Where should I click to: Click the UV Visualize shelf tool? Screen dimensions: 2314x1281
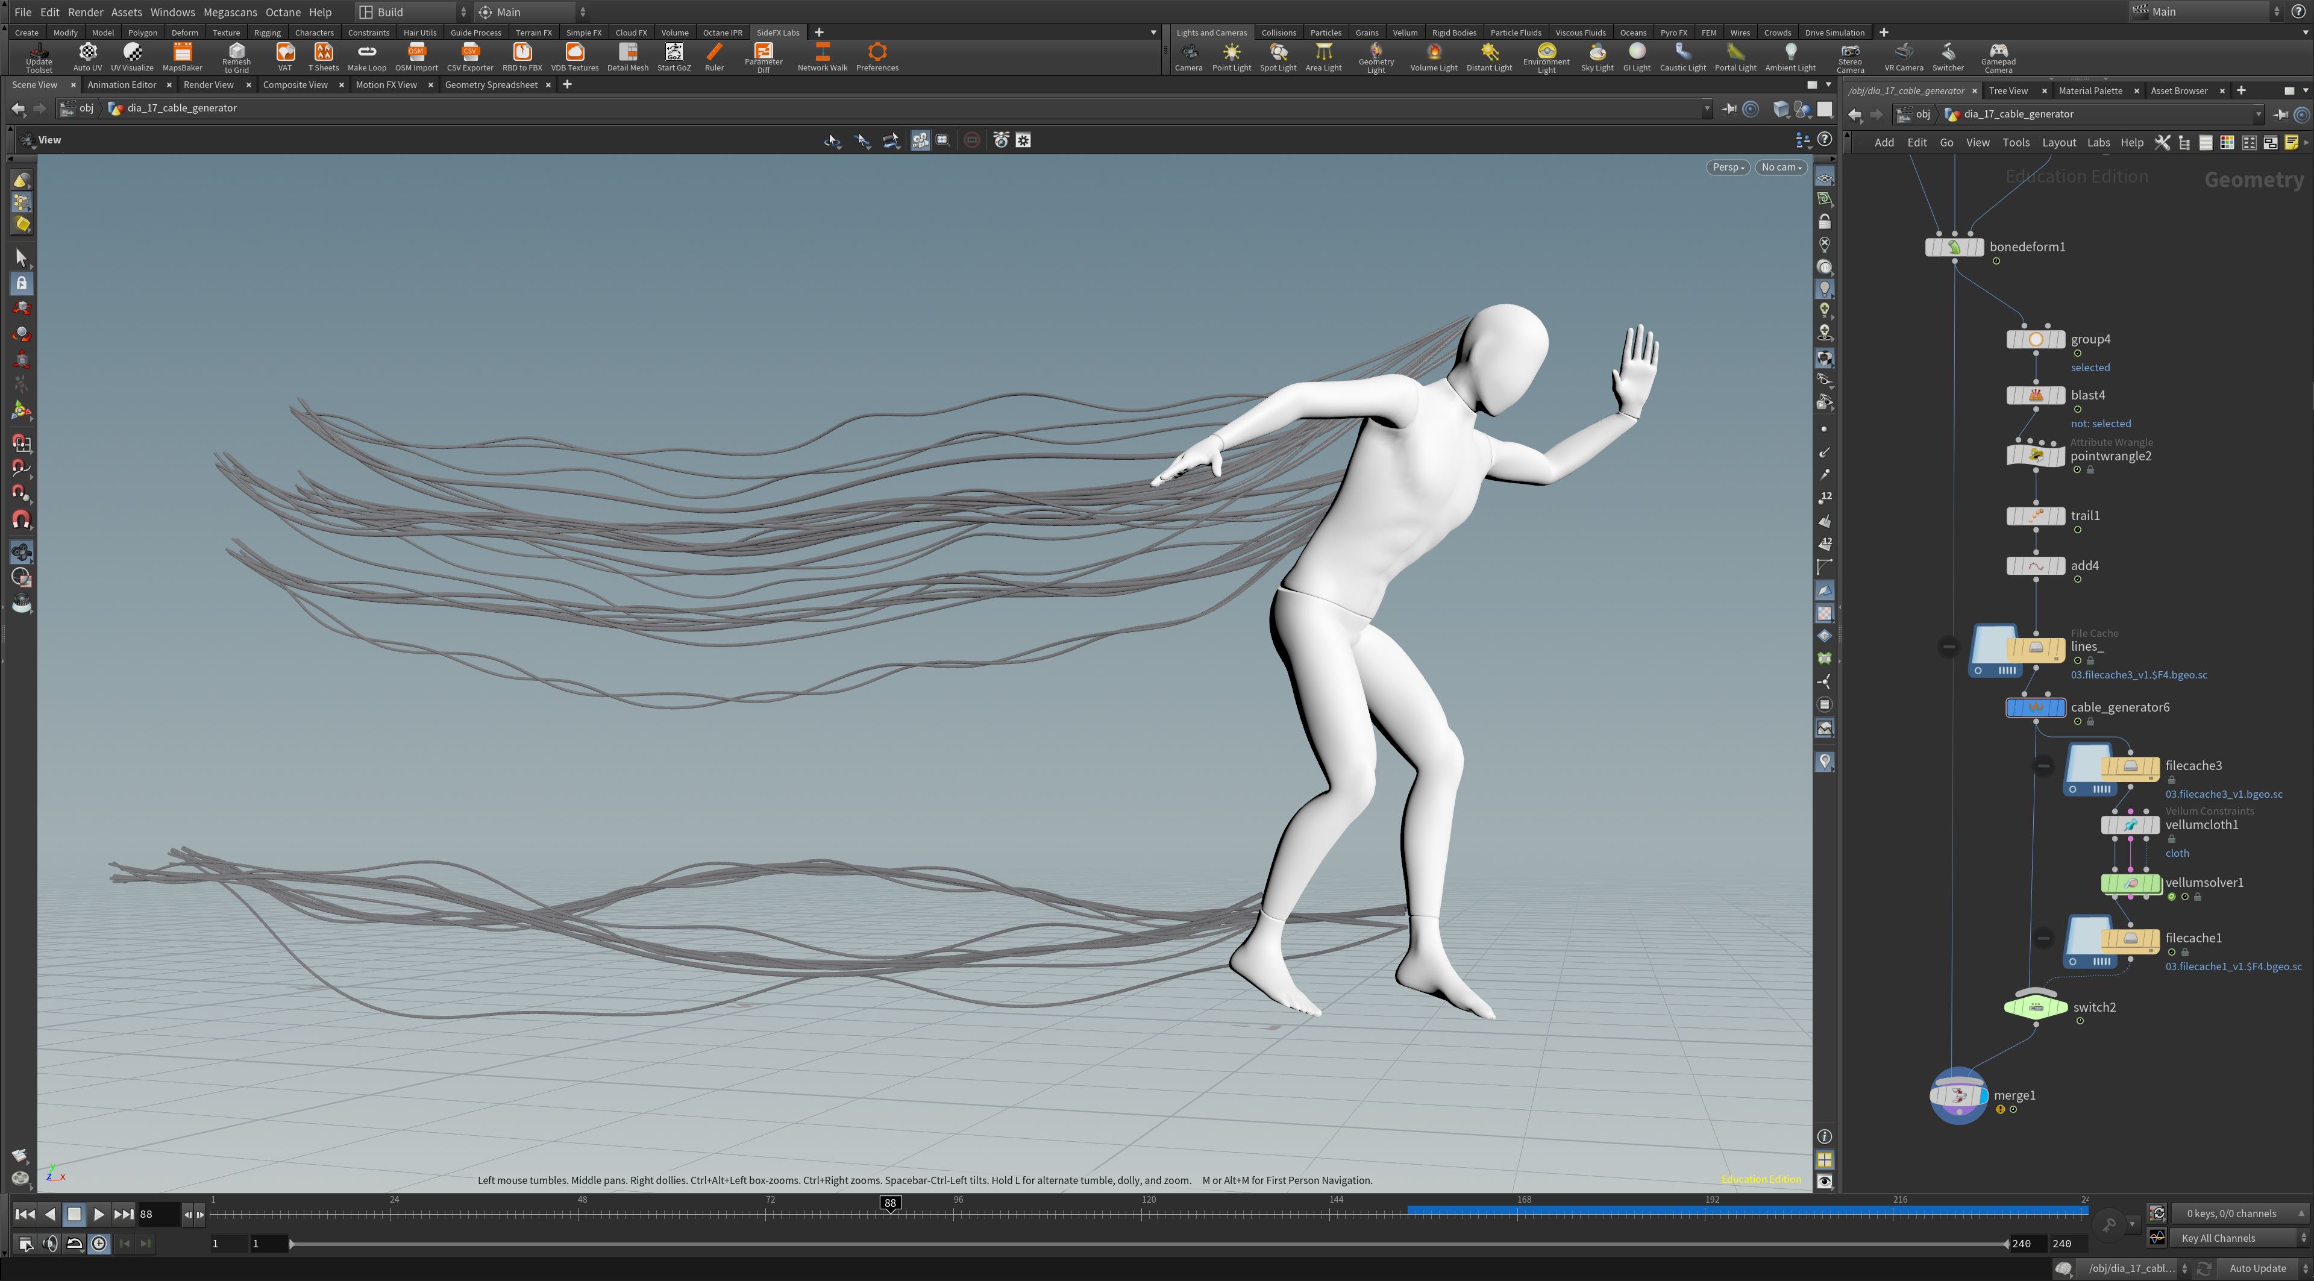pyautogui.click(x=132, y=57)
